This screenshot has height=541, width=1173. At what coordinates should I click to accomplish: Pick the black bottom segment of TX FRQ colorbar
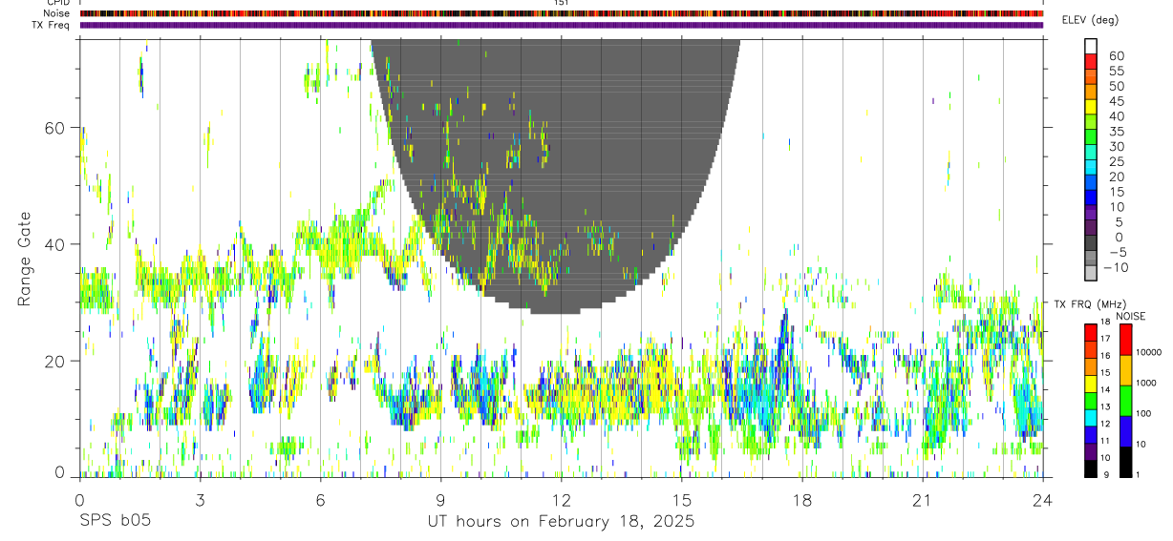click(x=1091, y=468)
